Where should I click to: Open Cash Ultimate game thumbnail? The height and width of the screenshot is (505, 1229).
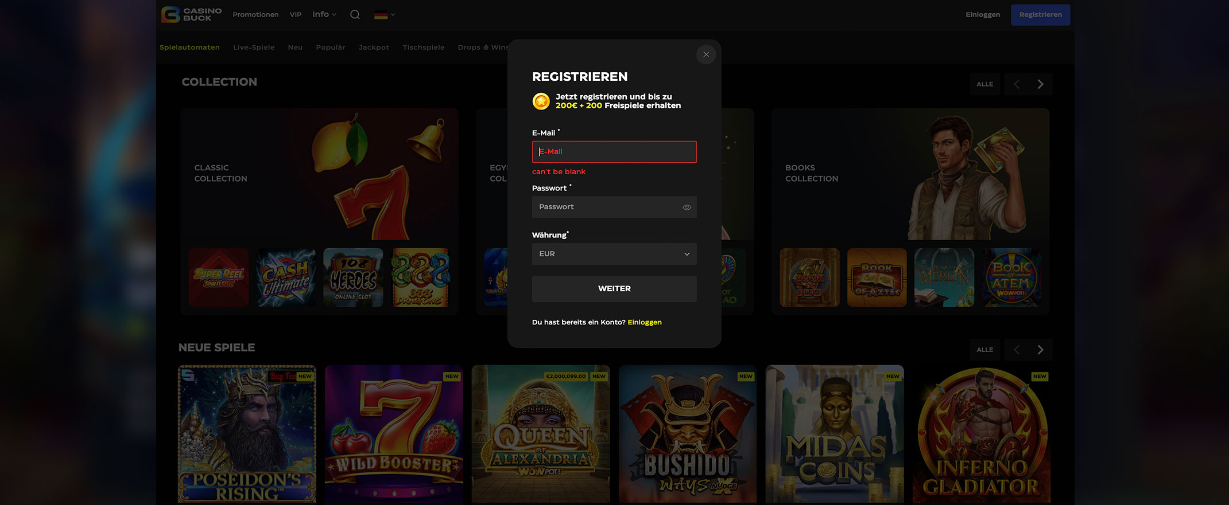point(286,277)
